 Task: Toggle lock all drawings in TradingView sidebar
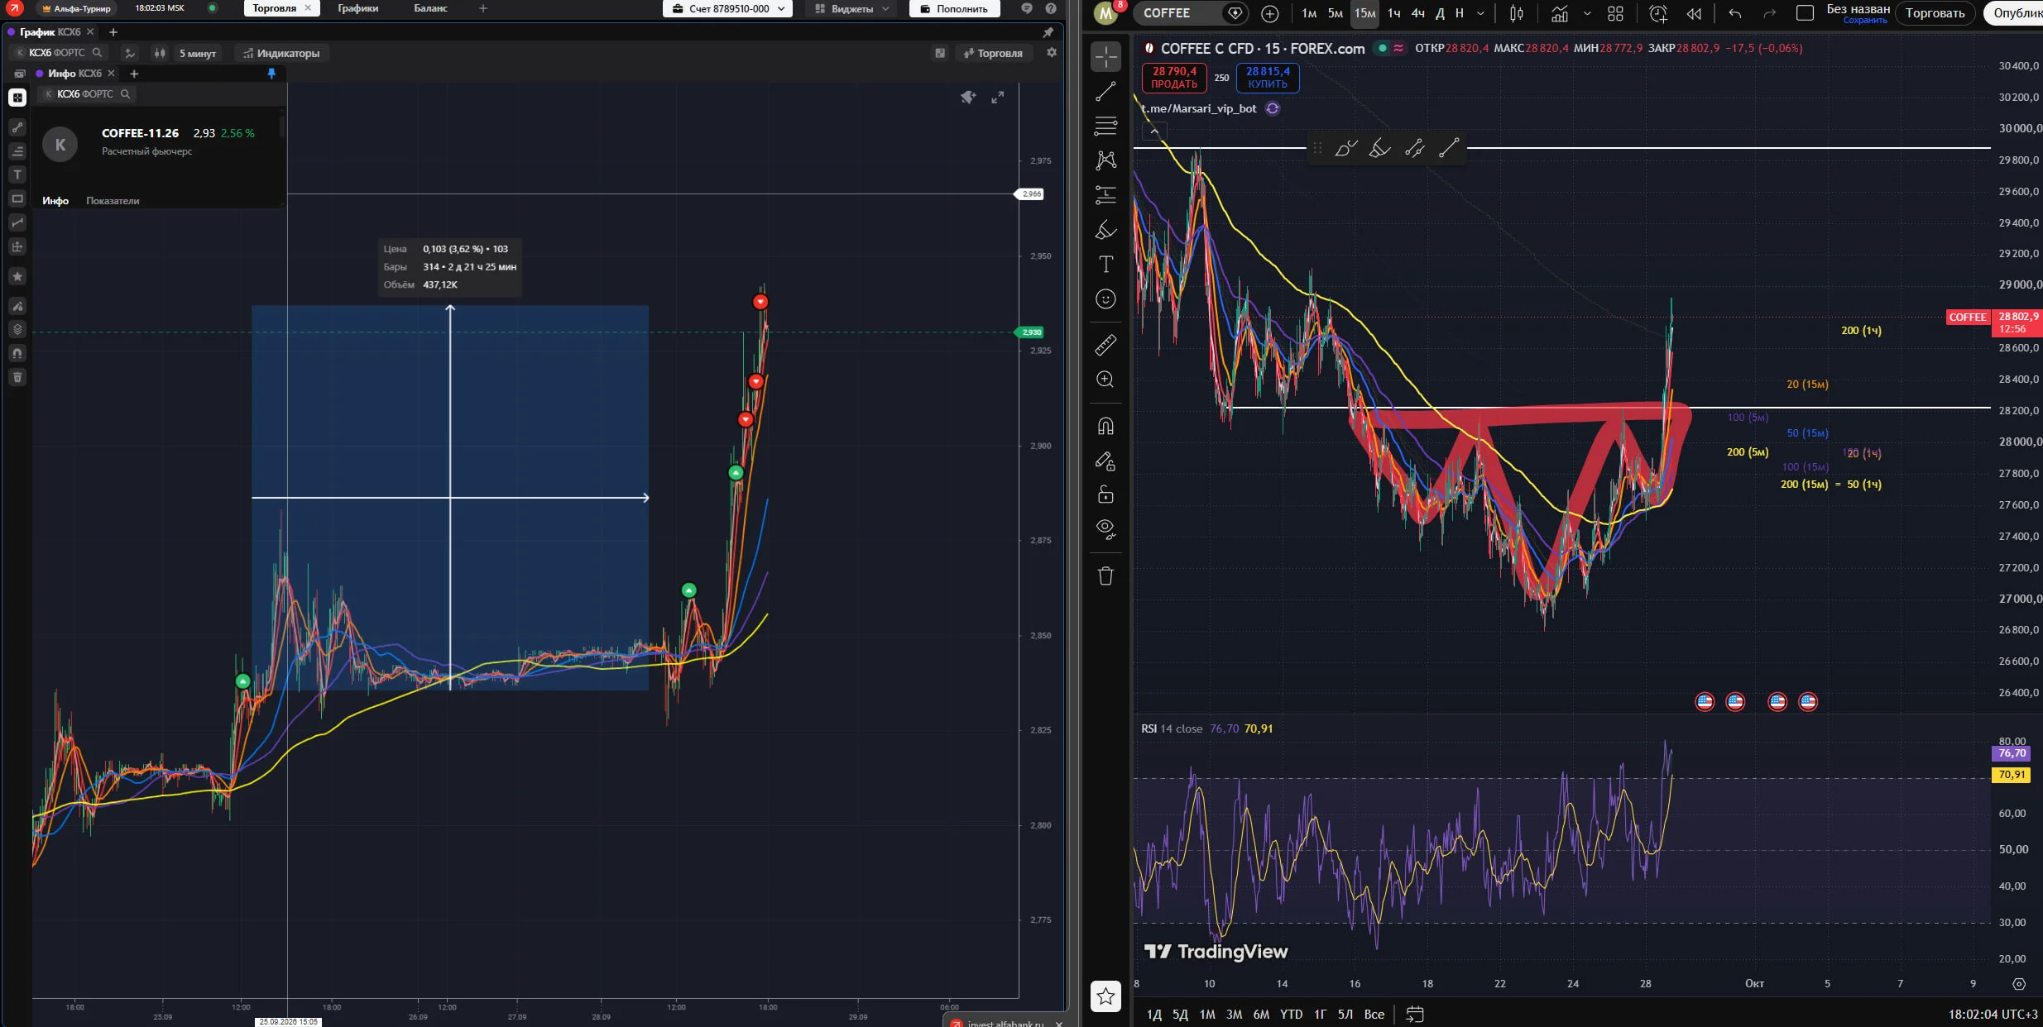point(1105,494)
